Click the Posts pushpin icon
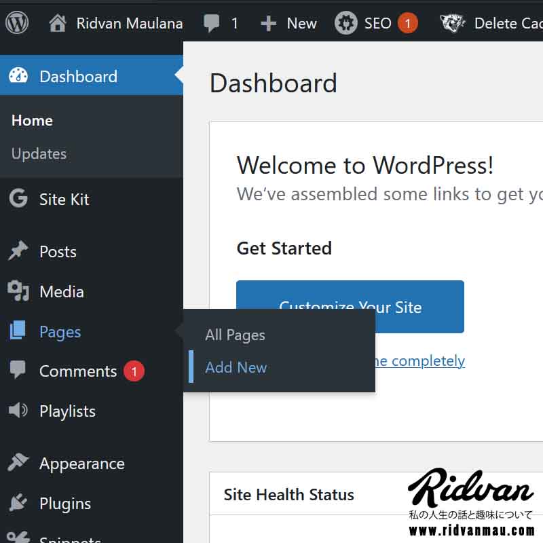Viewport: 543px width, 543px height. coord(18,250)
